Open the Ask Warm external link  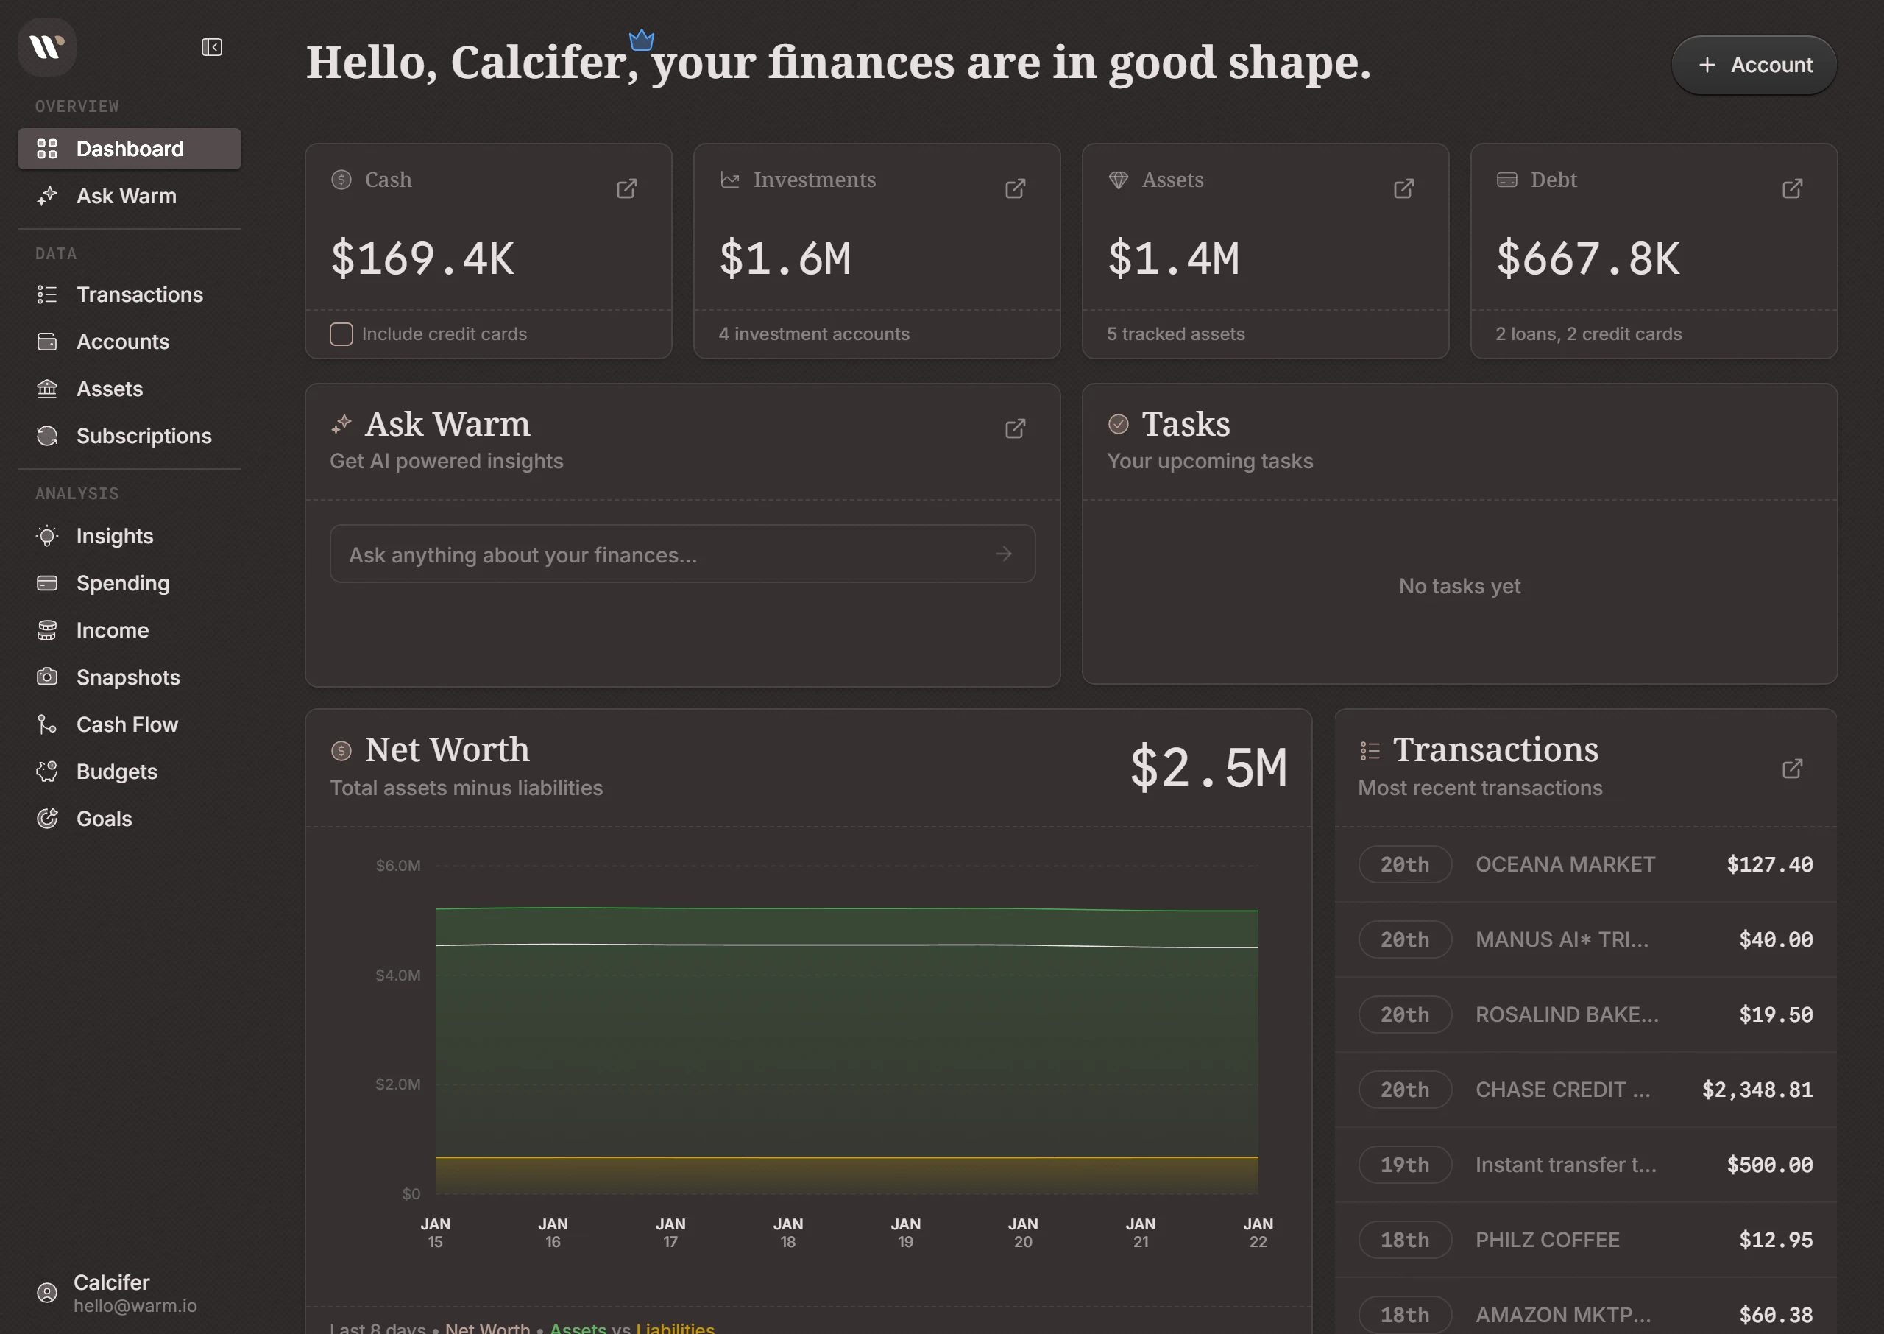click(1015, 428)
